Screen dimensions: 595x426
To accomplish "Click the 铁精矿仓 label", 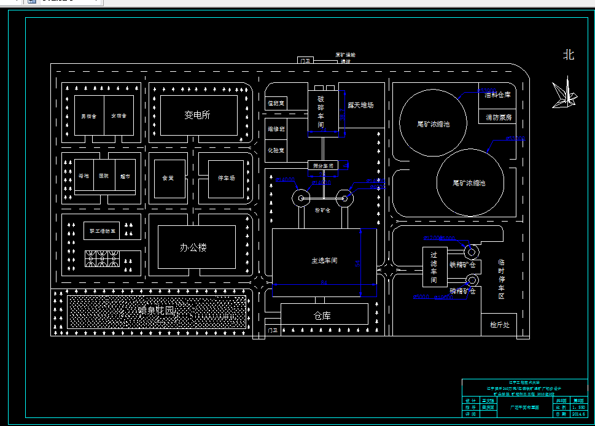I will (x=462, y=265).
